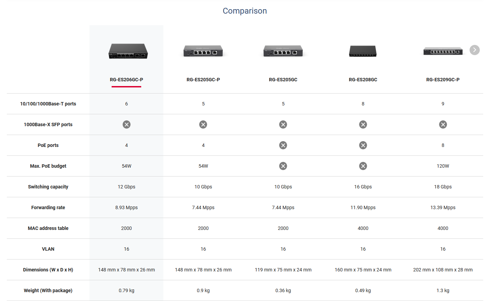Screen dimensions: 490x301
Task: Open the RG-ES209GC-P product image
Action: [x=443, y=51]
